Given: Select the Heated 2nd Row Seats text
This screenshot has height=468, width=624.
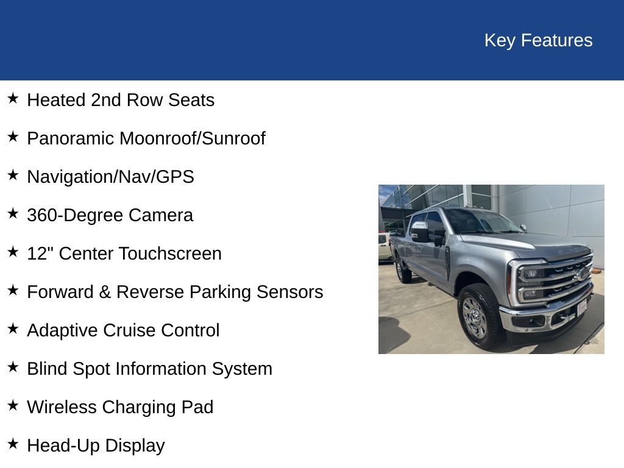Looking at the screenshot, I should click(121, 100).
